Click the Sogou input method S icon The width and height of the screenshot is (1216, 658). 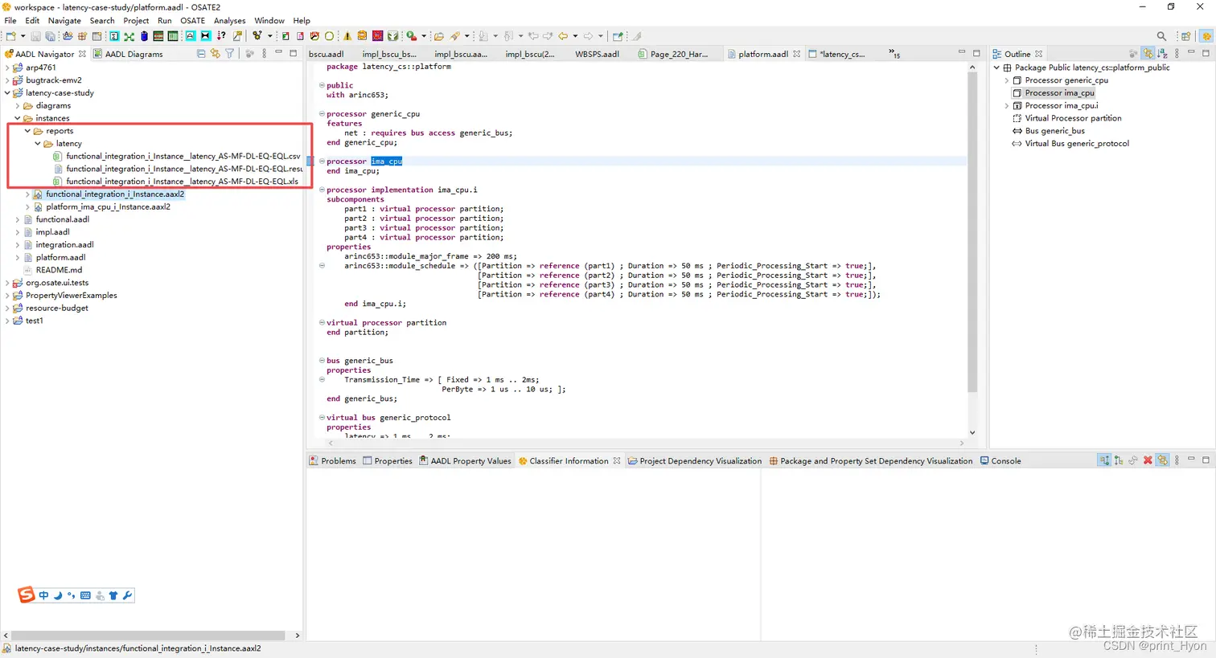(26, 595)
